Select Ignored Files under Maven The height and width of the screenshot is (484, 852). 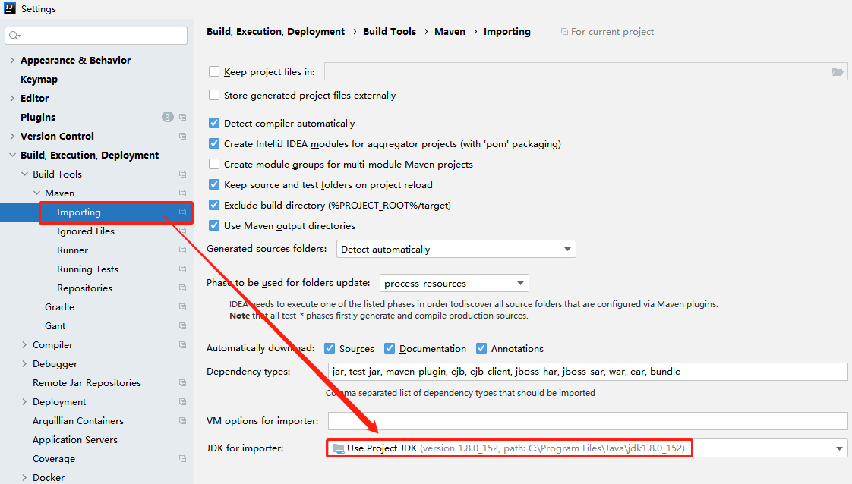(x=86, y=231)
